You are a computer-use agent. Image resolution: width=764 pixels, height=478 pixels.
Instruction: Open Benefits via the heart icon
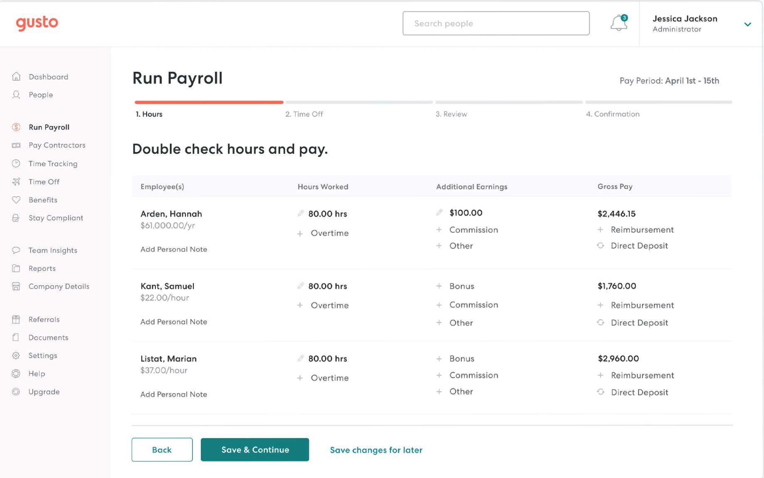(x=16, y=200)
